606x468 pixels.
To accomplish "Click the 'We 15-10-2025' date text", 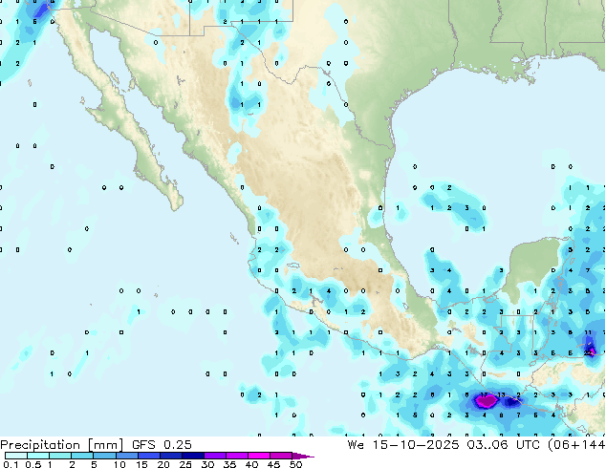I will click(403, 445).
